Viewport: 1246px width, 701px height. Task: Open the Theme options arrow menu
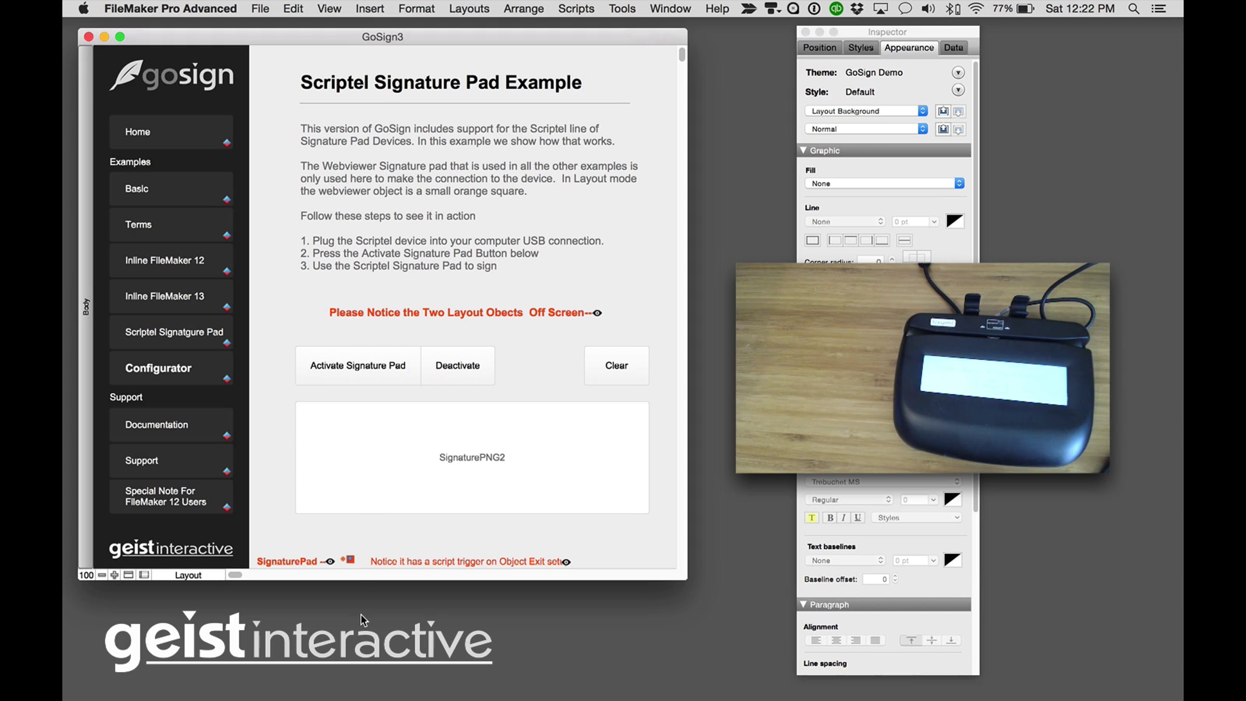[958, 73]
